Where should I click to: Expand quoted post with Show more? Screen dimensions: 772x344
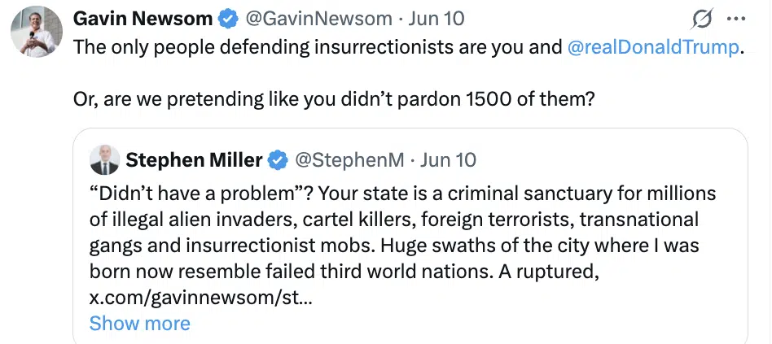(140, 324)
